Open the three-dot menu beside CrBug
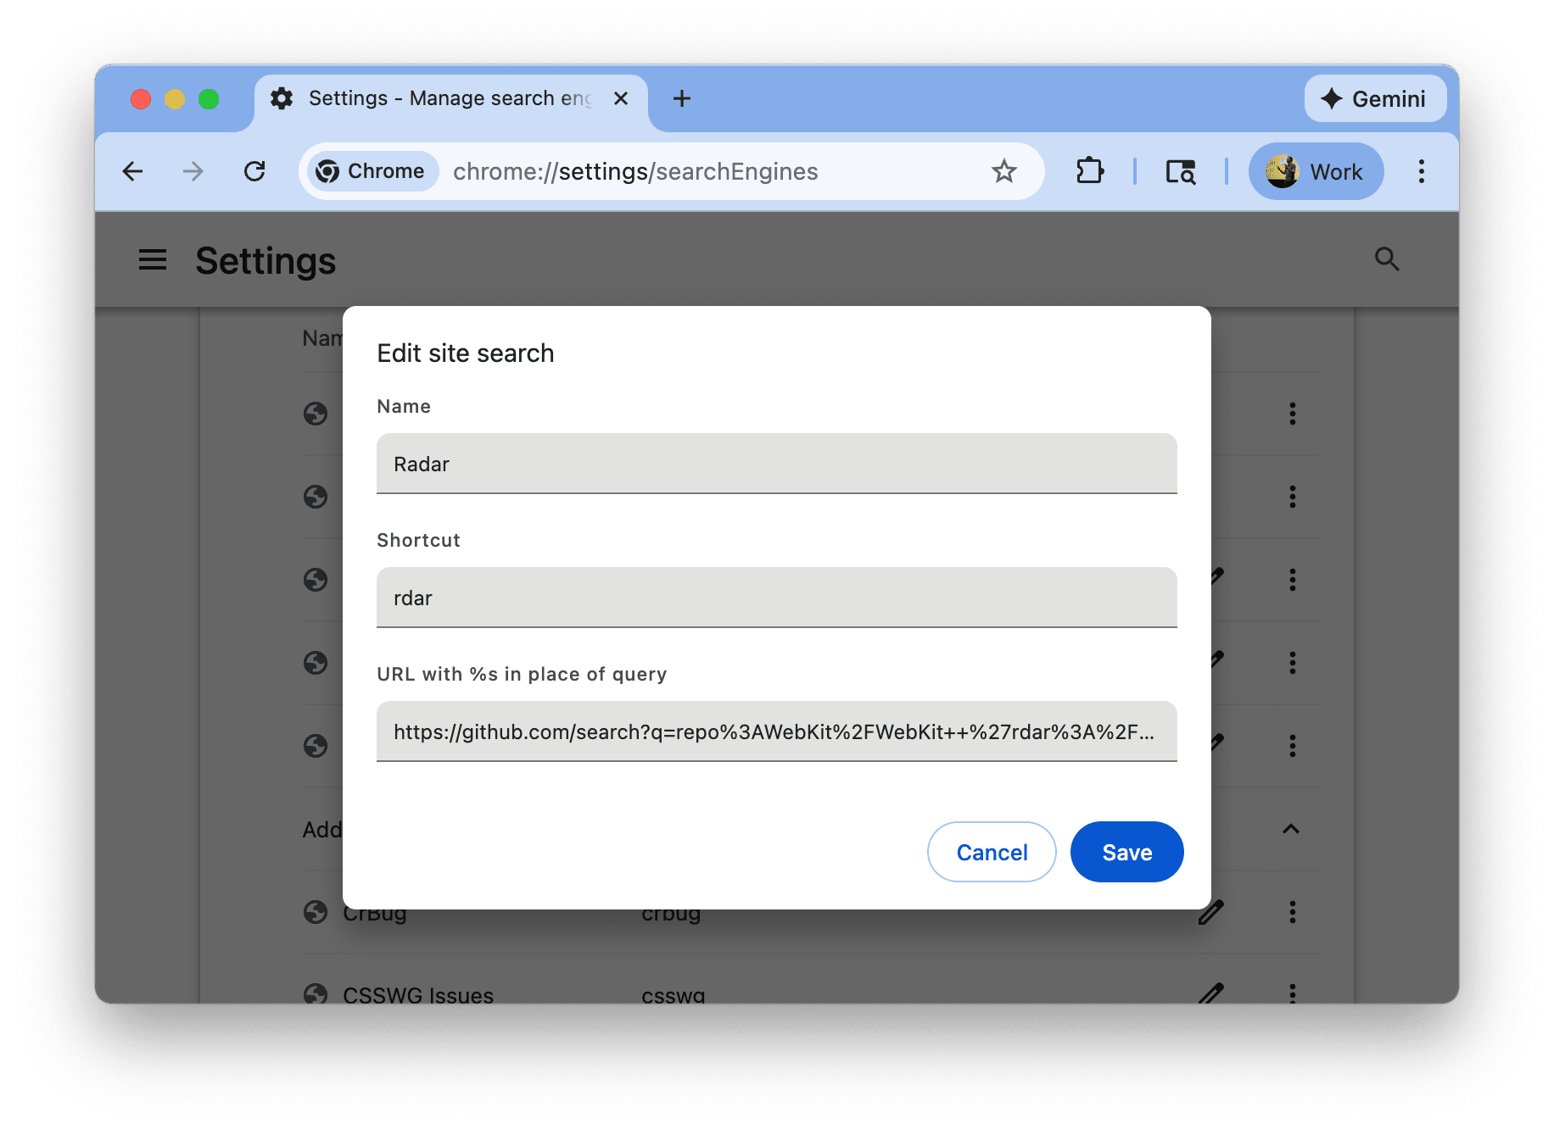The height and width of the screenshot is (1129, 1554). [x=1292, y=912]
